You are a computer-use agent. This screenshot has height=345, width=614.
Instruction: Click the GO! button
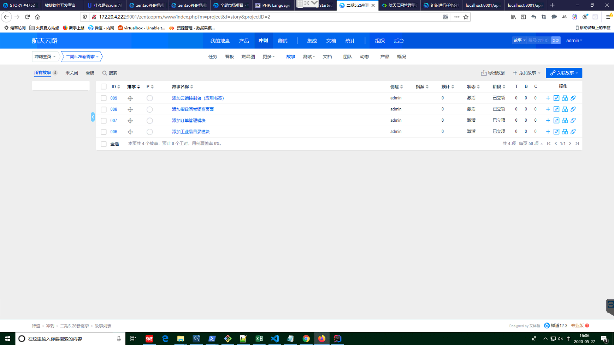[556, 41]
